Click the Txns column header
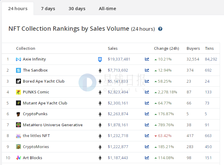The image size is (224, 165). (x=209, y=48)
